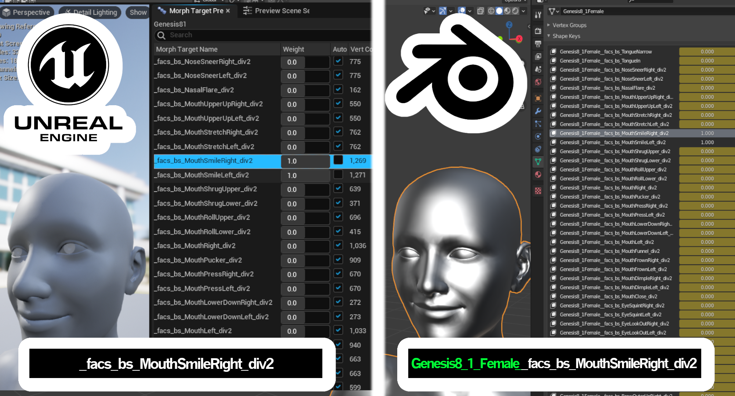Toggle Auto checkbox for MouthUpperUpLeft_div2
735x396 pixels.
(338, 118)
